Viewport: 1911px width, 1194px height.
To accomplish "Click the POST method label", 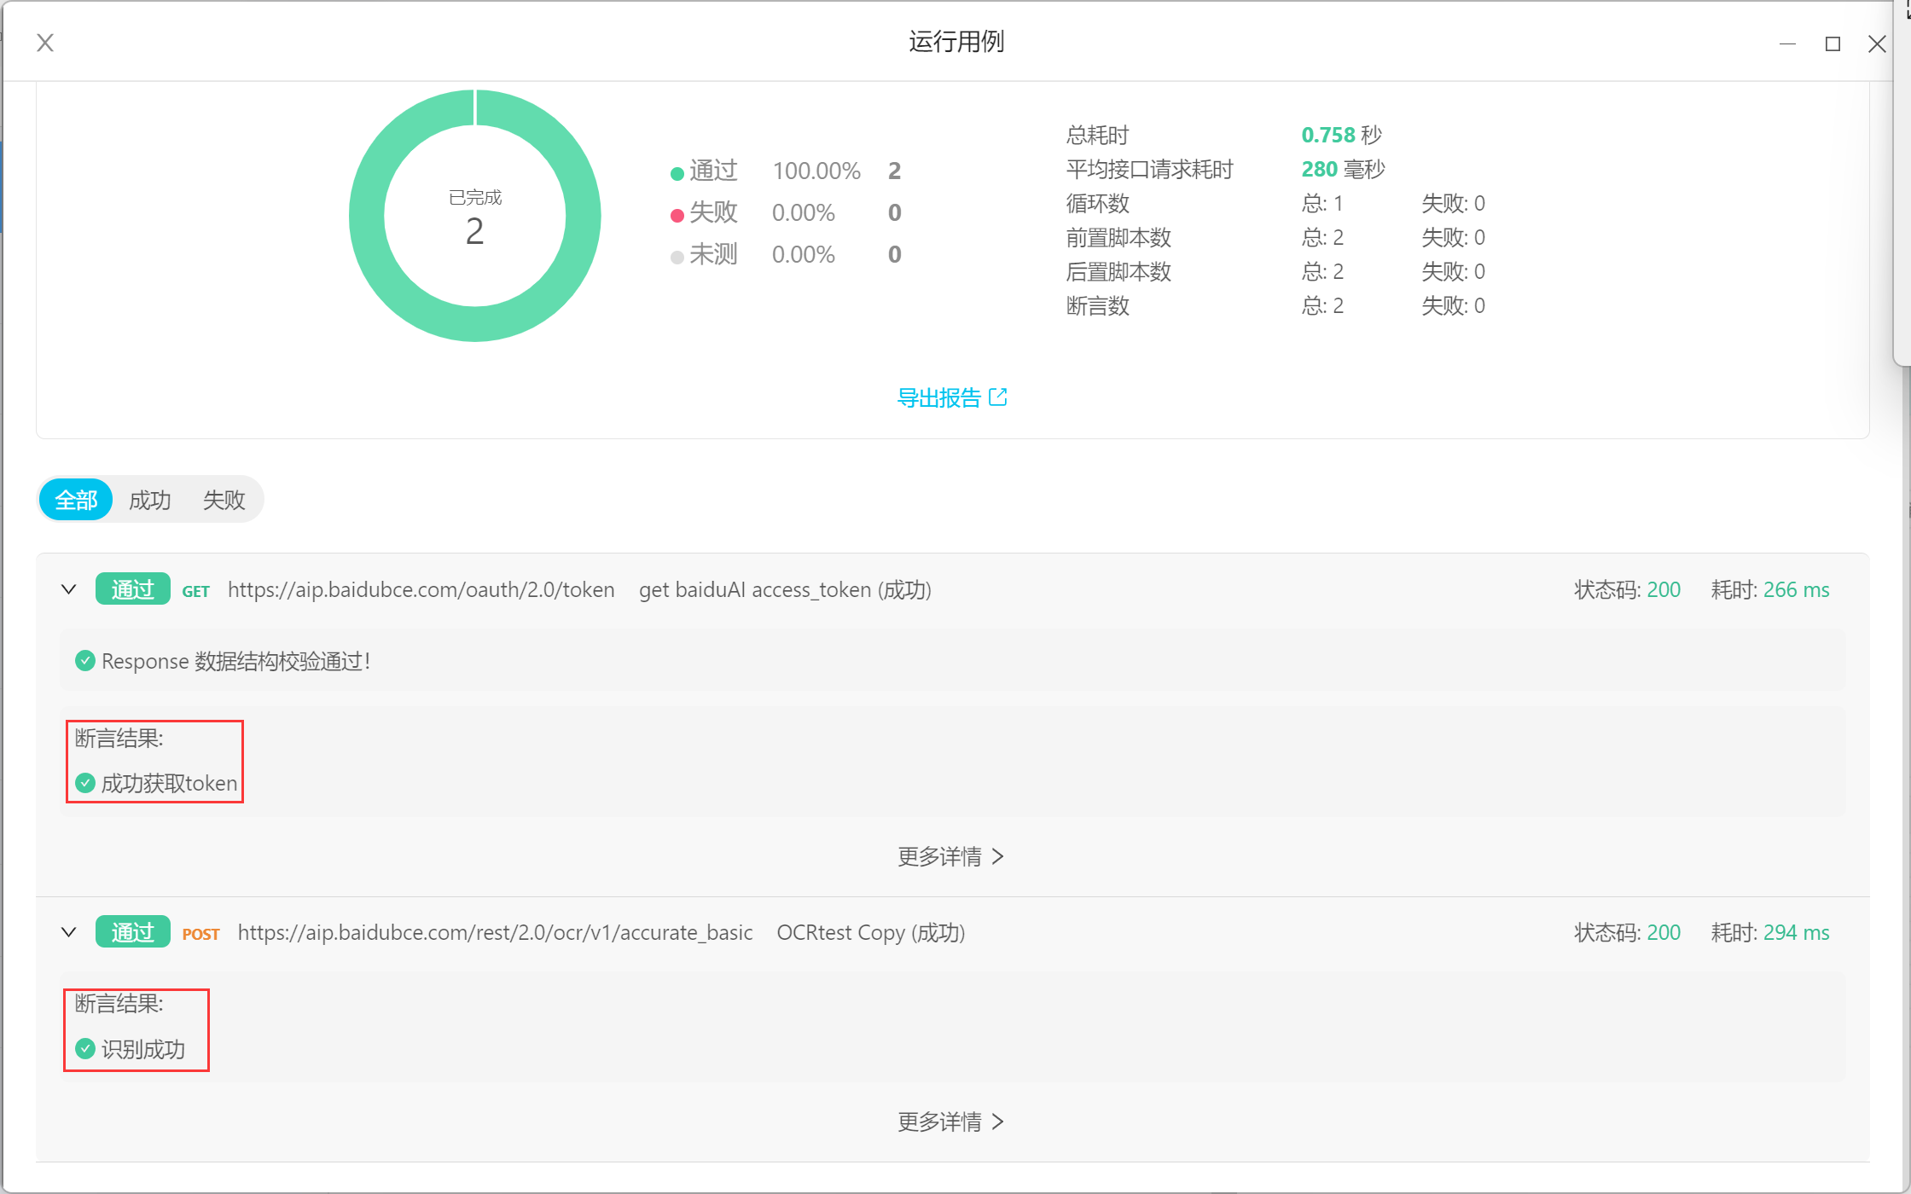I will pos(200,934).
